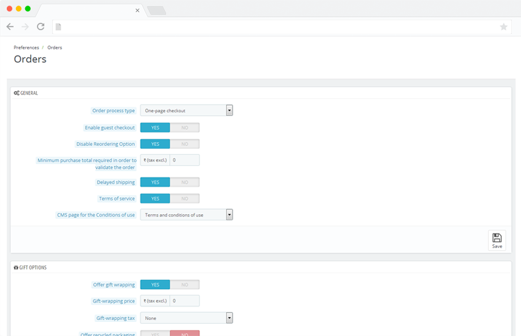Reload the page with the refresh icon
The height and width of the screenshot is (336, 521).
(41, 26)
